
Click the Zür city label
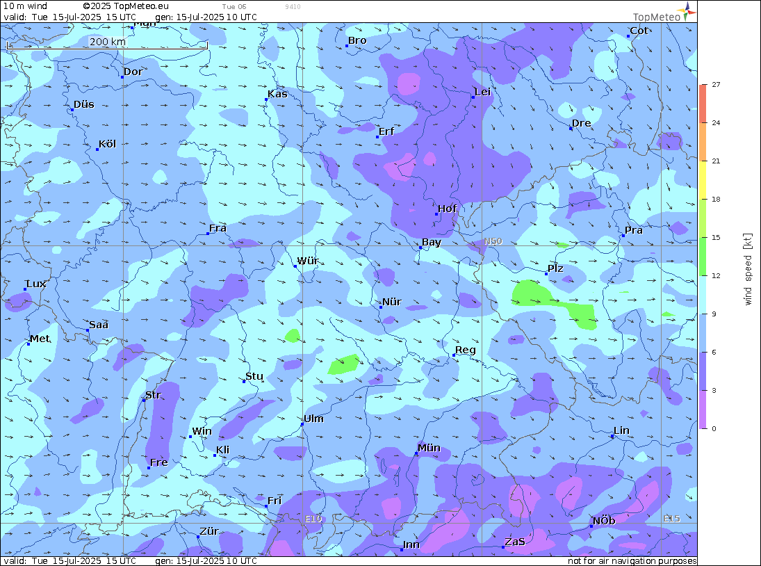[x=209, y=531]
